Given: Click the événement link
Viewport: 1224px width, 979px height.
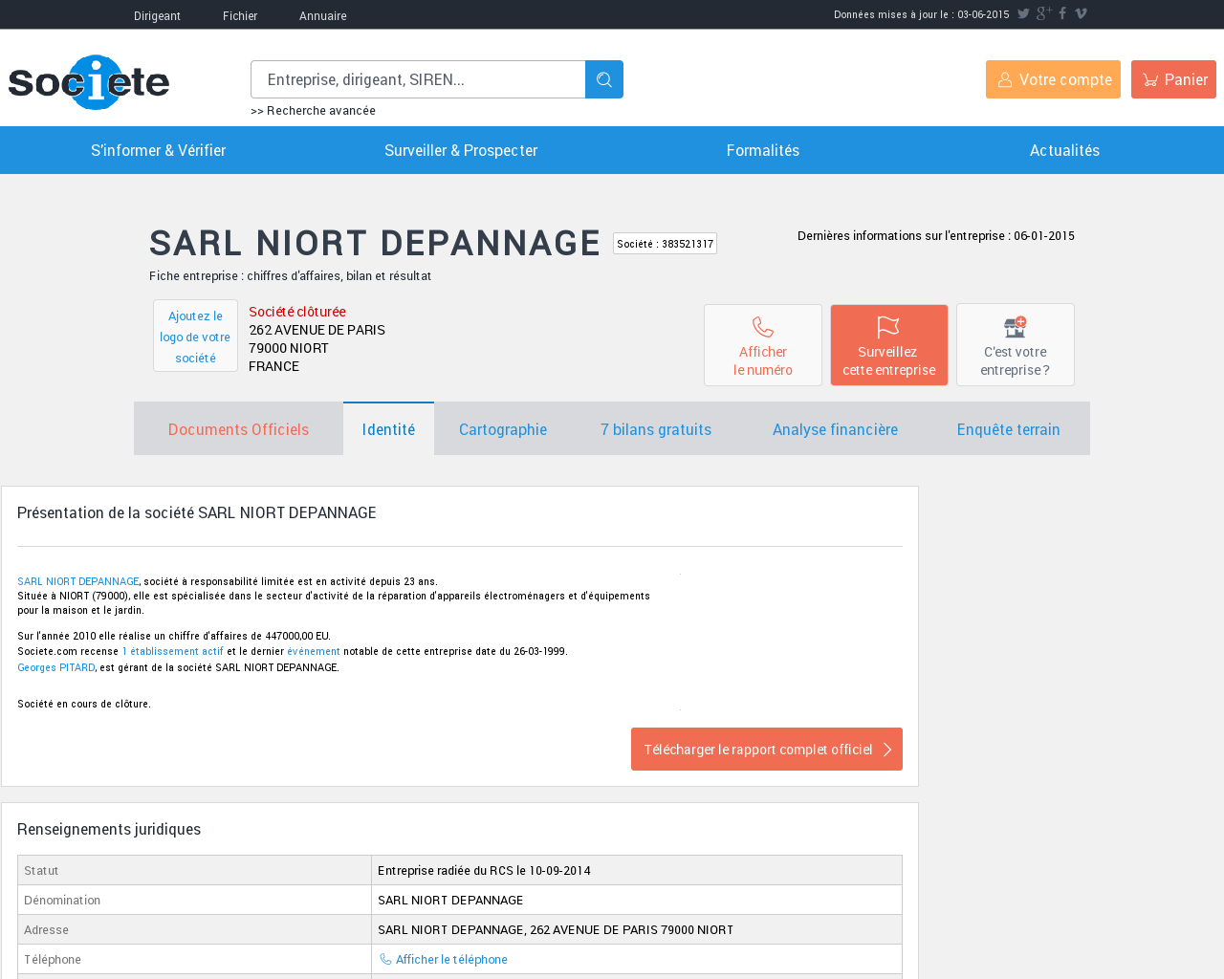Looking at the screenshot, I should [x=314, y=651].
